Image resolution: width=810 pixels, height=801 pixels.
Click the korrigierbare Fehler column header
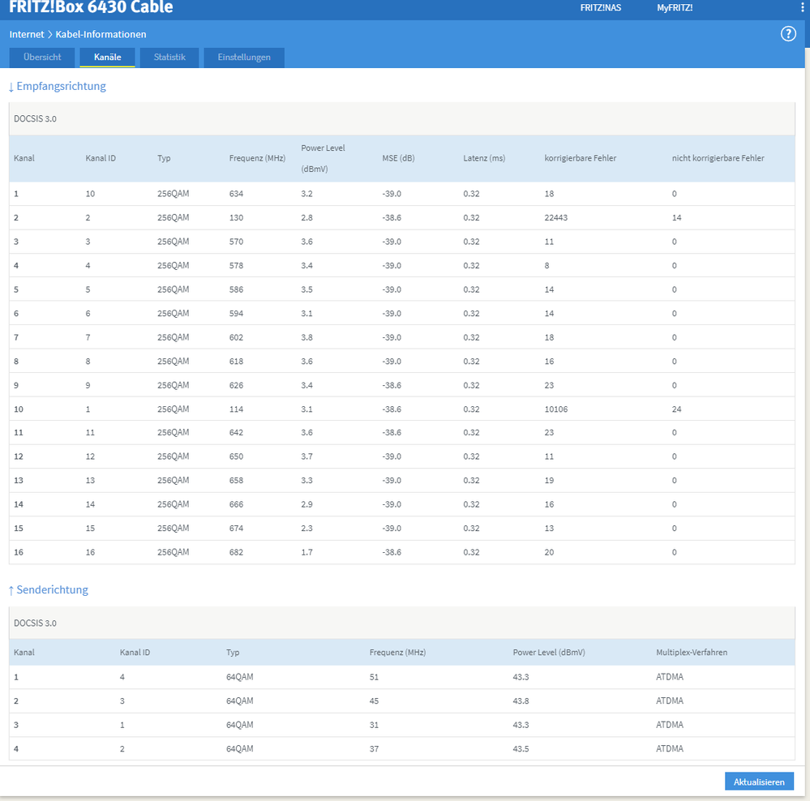point(580,158)
